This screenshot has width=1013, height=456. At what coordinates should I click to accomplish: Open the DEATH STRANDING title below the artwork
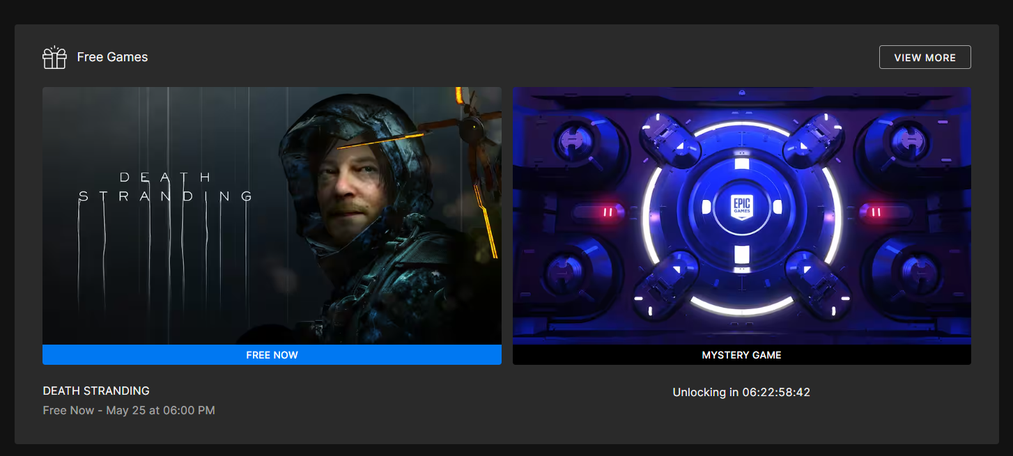96,391
